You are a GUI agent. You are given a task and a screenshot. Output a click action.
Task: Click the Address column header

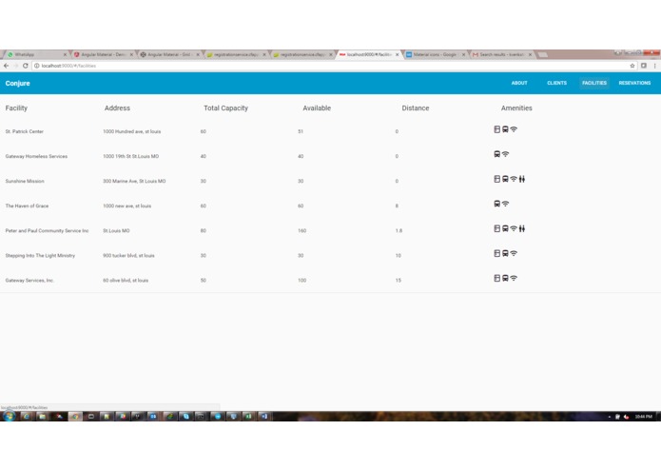pyautogui.click(x=117, y=108)
